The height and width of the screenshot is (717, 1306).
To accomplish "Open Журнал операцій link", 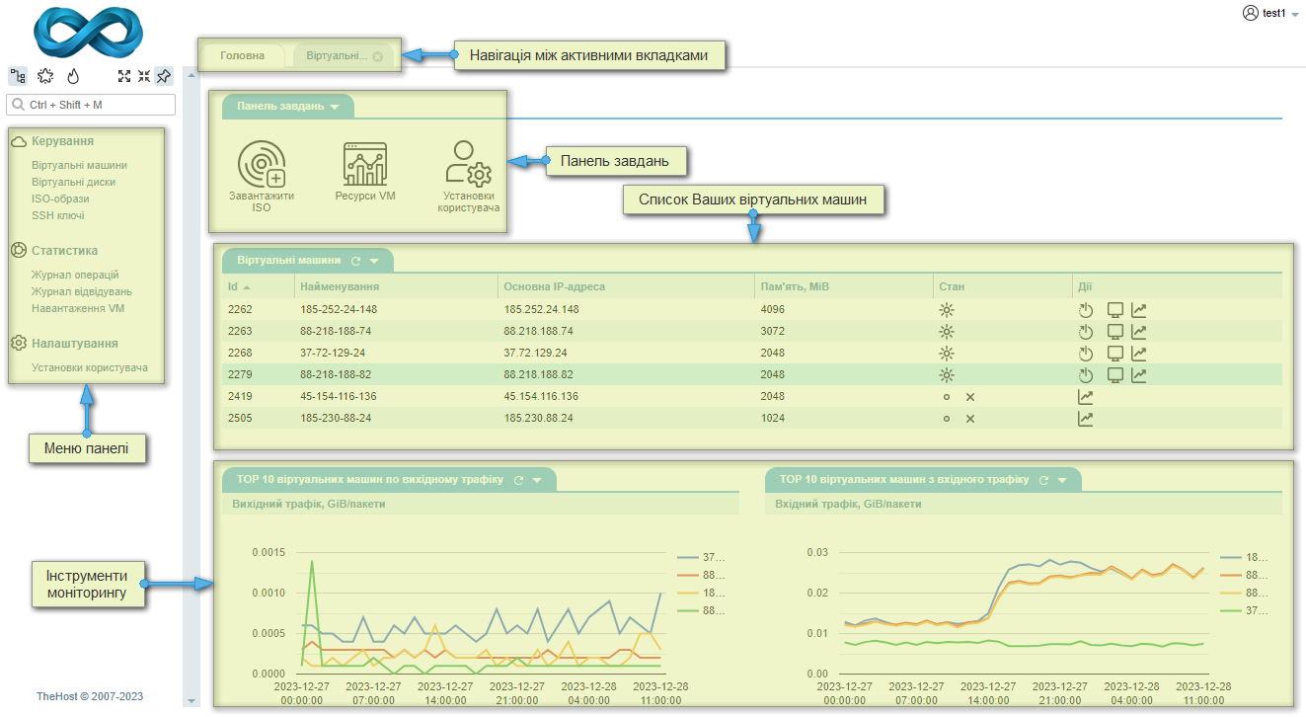I will [x=75, y=275].
